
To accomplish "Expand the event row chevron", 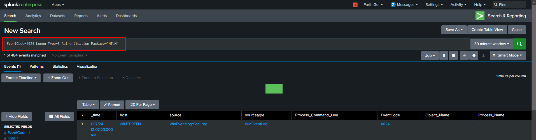I will (x=82, y=124).
